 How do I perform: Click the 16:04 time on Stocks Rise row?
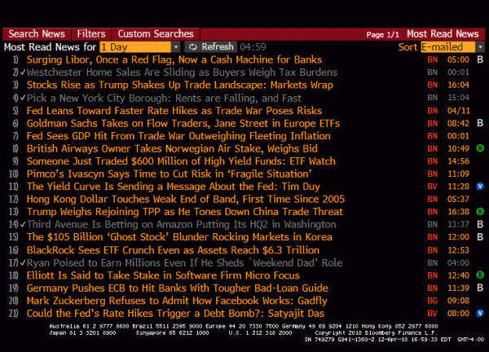tap(458, 85)
